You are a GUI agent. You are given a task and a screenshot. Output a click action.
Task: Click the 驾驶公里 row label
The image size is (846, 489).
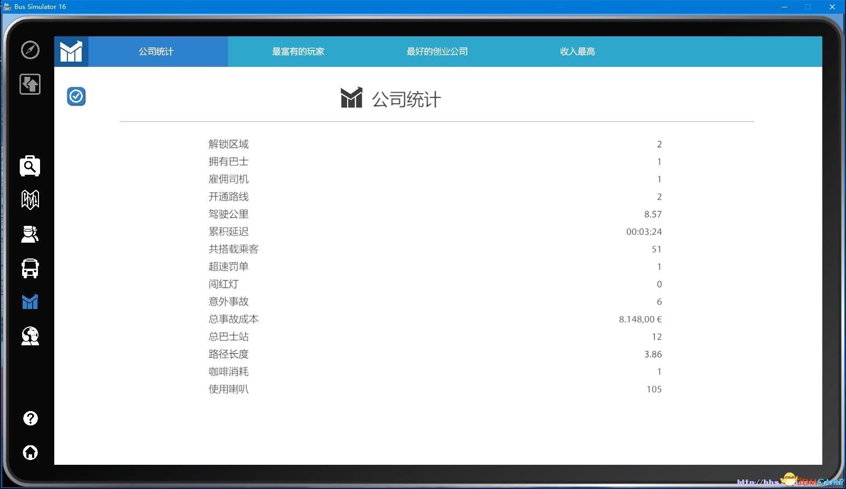[x=229, y=214]
